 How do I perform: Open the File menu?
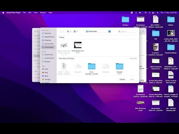24,13
